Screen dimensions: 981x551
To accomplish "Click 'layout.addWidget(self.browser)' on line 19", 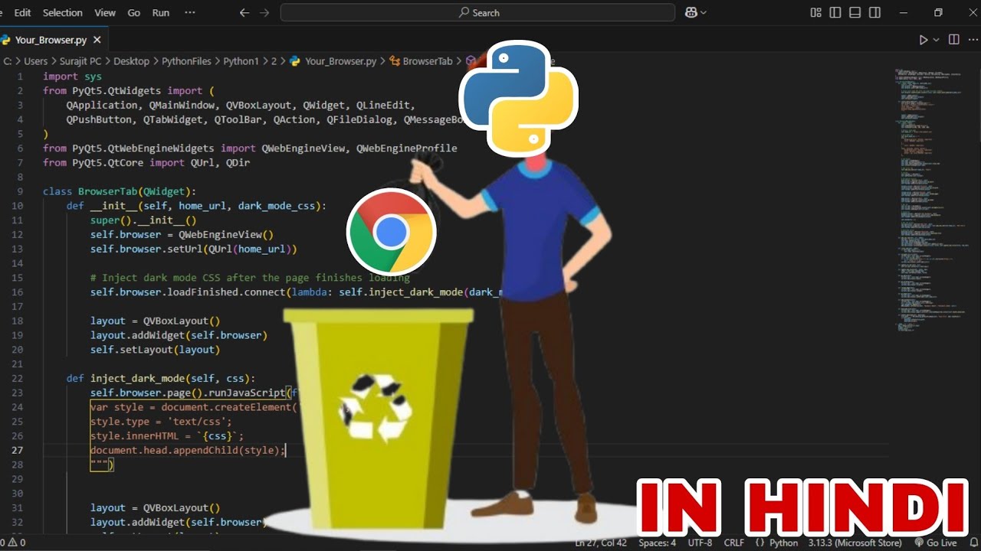I will pyautogui.click(x=179, y=335).
